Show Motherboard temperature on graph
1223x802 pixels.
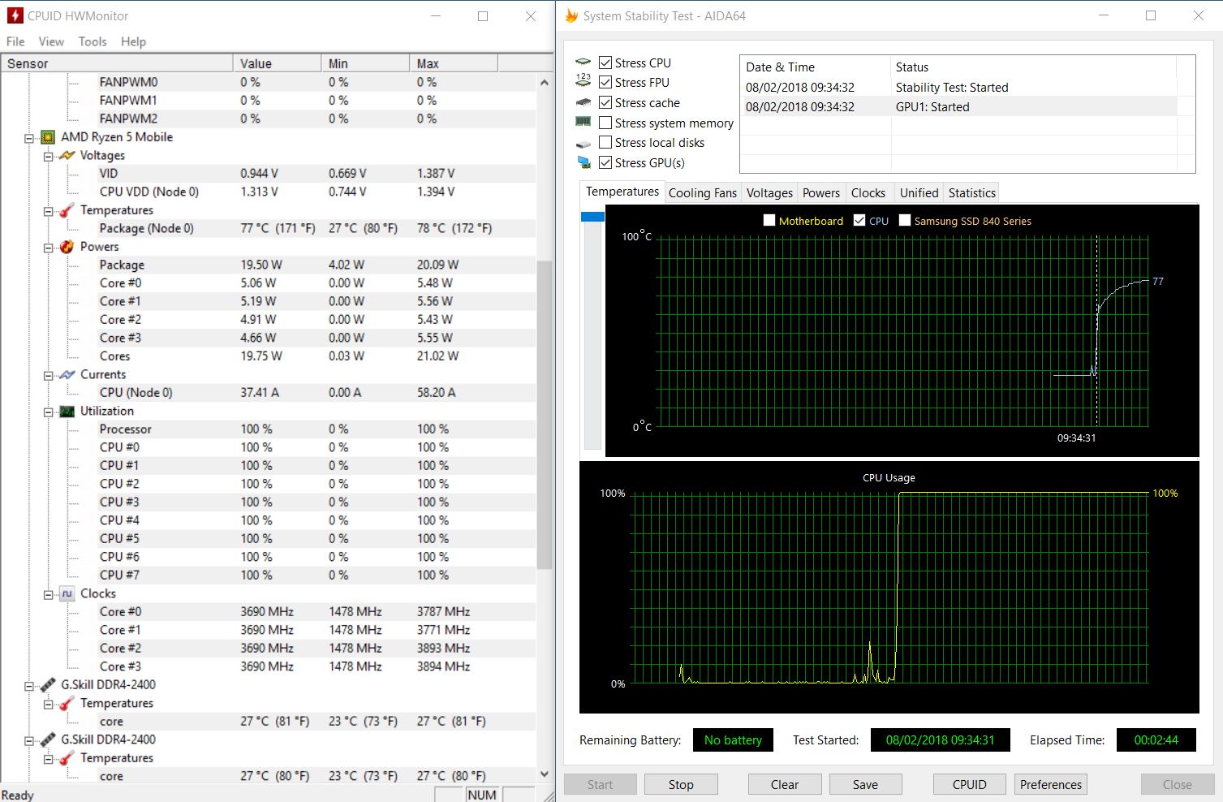coord(769,221)
